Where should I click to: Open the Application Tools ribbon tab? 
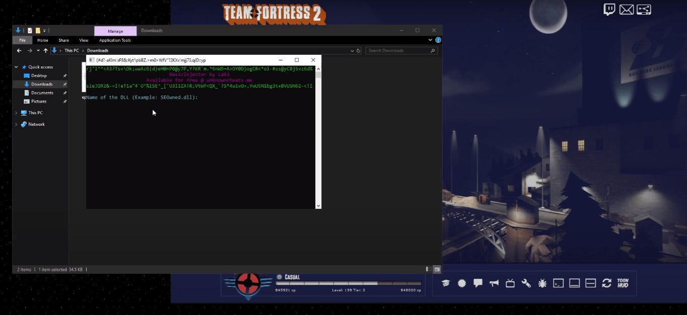(115, 40)
